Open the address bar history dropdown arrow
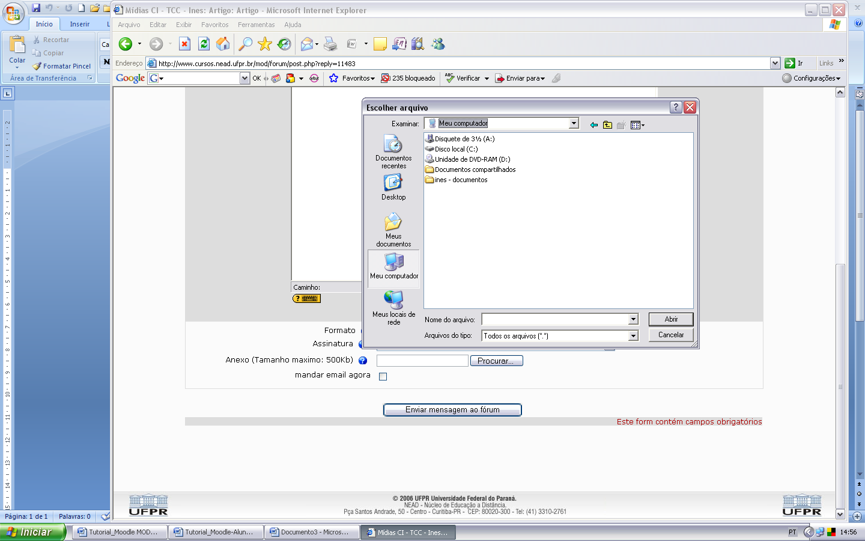Image resolution: width=865 pixels, height=541 pixels. click(775, 63)
